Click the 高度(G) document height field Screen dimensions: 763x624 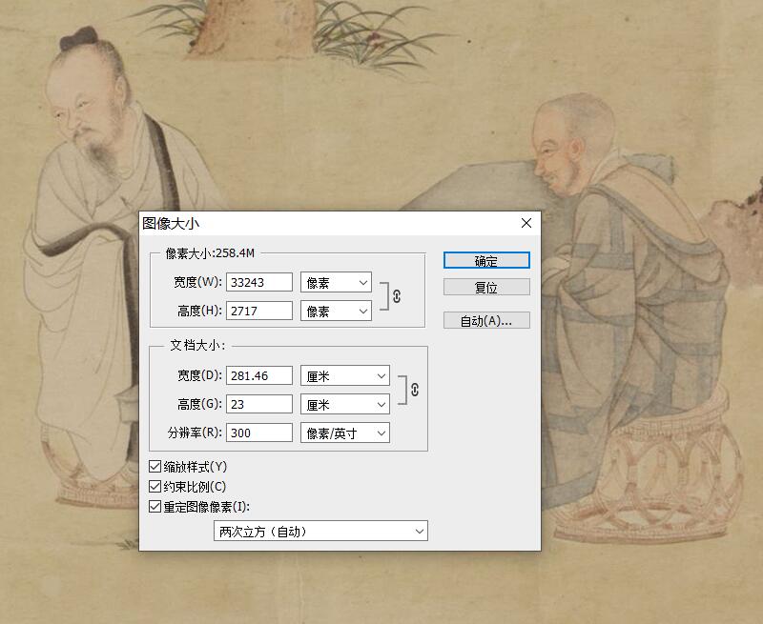259,404
